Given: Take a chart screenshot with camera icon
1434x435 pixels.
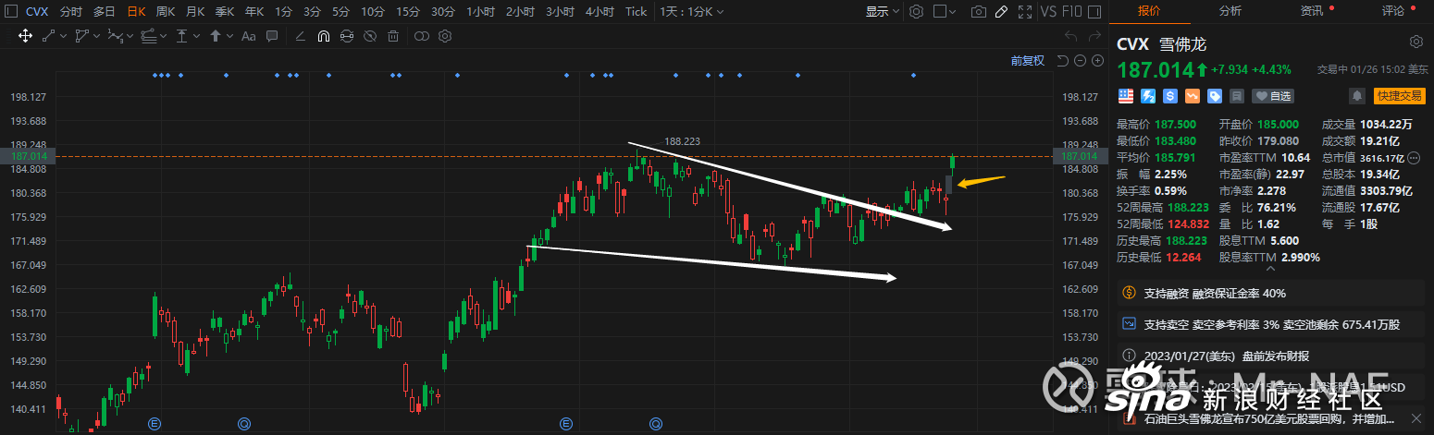Looking at the screenshot, I should (x=978, y=12).
